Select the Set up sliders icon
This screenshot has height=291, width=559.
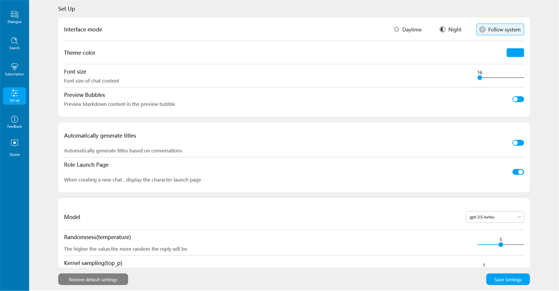pos(14,93)
